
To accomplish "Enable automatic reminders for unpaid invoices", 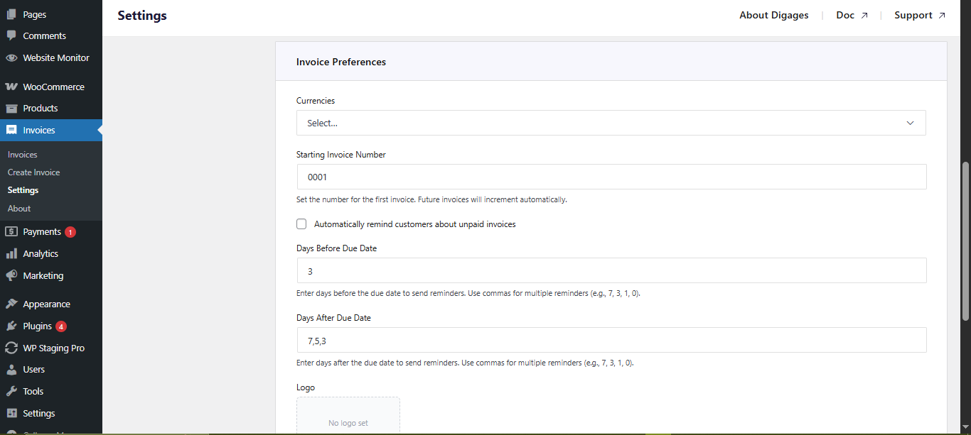I will pos(301,224).
